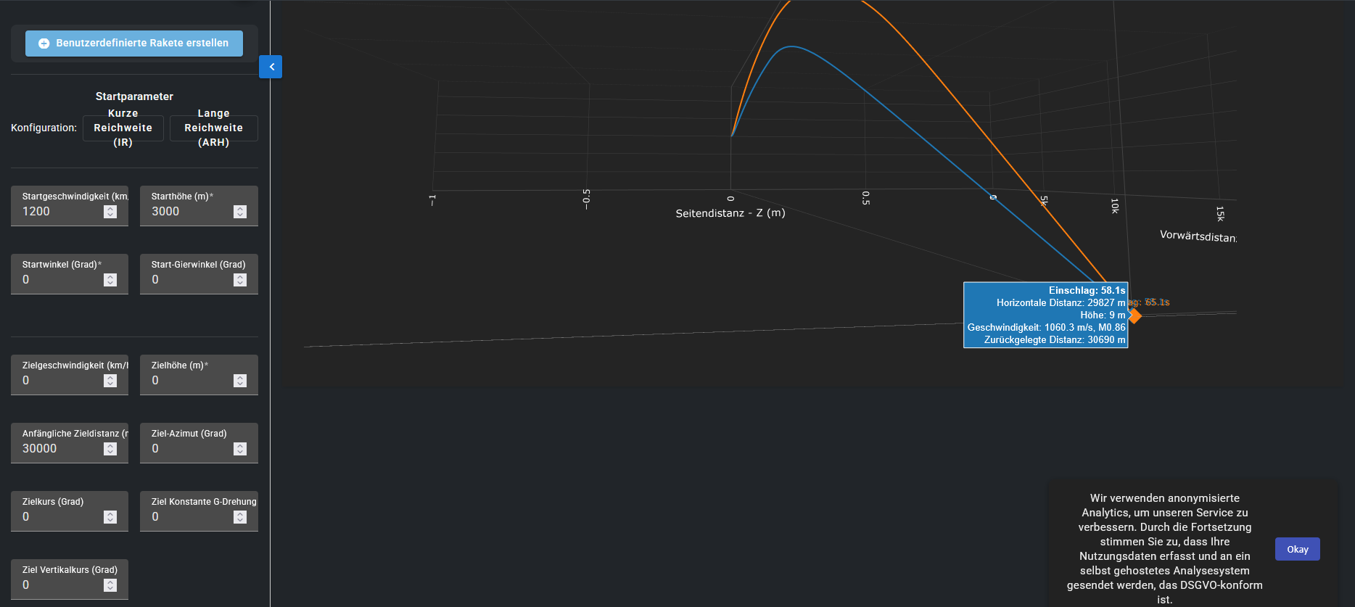Accept analytics notice with Okay button
Screen dimensions: 1355x607
1297,549
